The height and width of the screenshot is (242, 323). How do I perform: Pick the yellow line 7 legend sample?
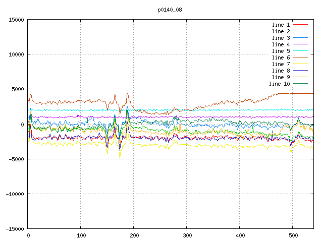tap(300, 64)
